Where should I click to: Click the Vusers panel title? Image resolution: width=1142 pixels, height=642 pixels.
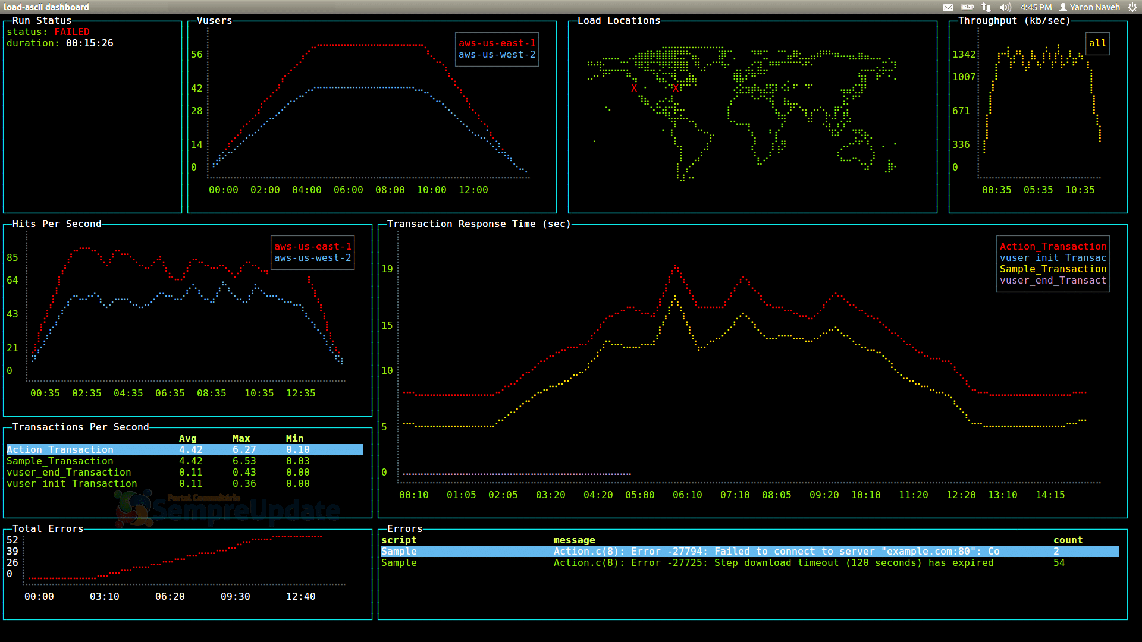[214, 21]
